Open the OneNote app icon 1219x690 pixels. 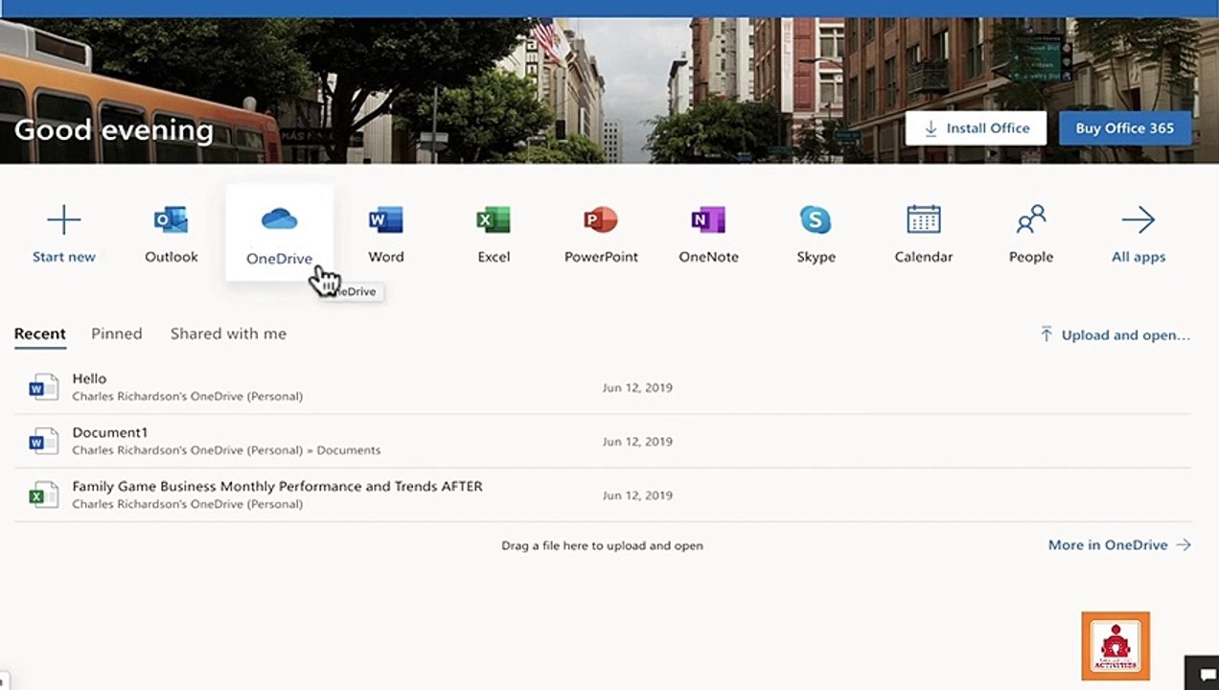click(708, 220)
